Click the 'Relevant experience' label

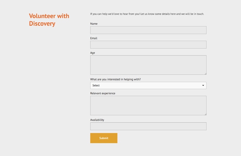103,94
